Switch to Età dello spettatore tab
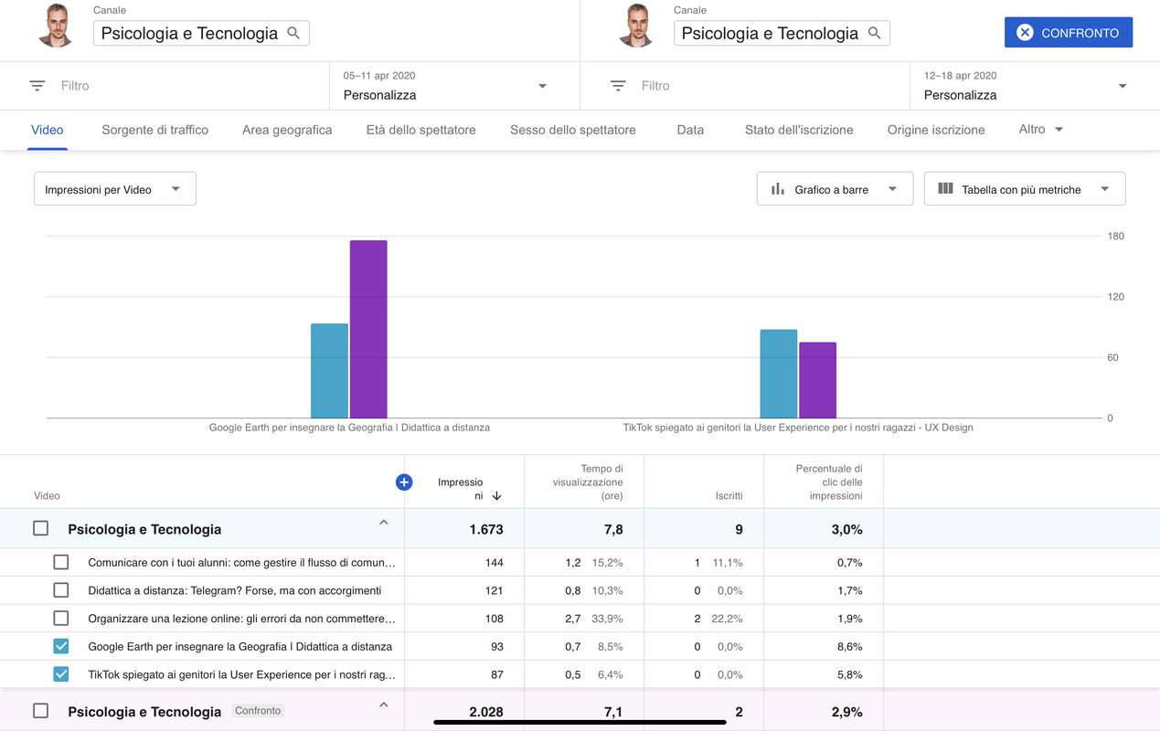Viewport: 1160px width, 731px height. click(421, 130)
